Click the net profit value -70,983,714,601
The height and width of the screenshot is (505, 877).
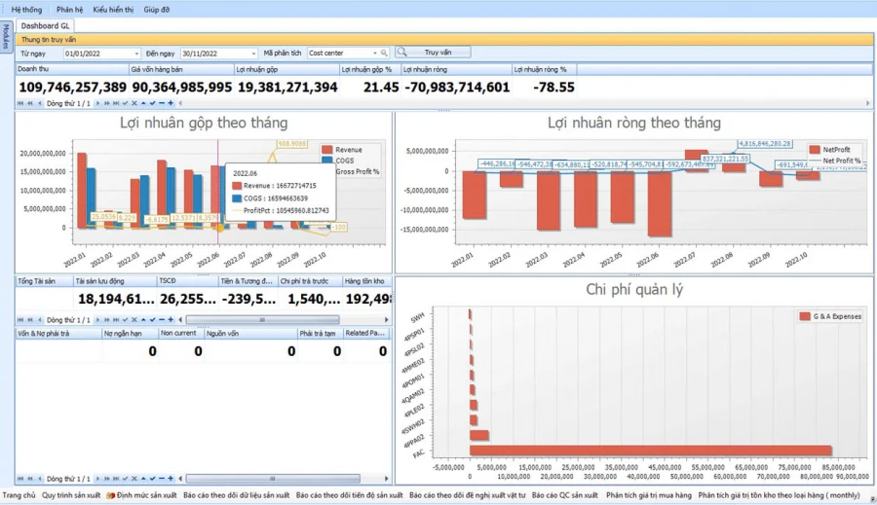point(456,88)
